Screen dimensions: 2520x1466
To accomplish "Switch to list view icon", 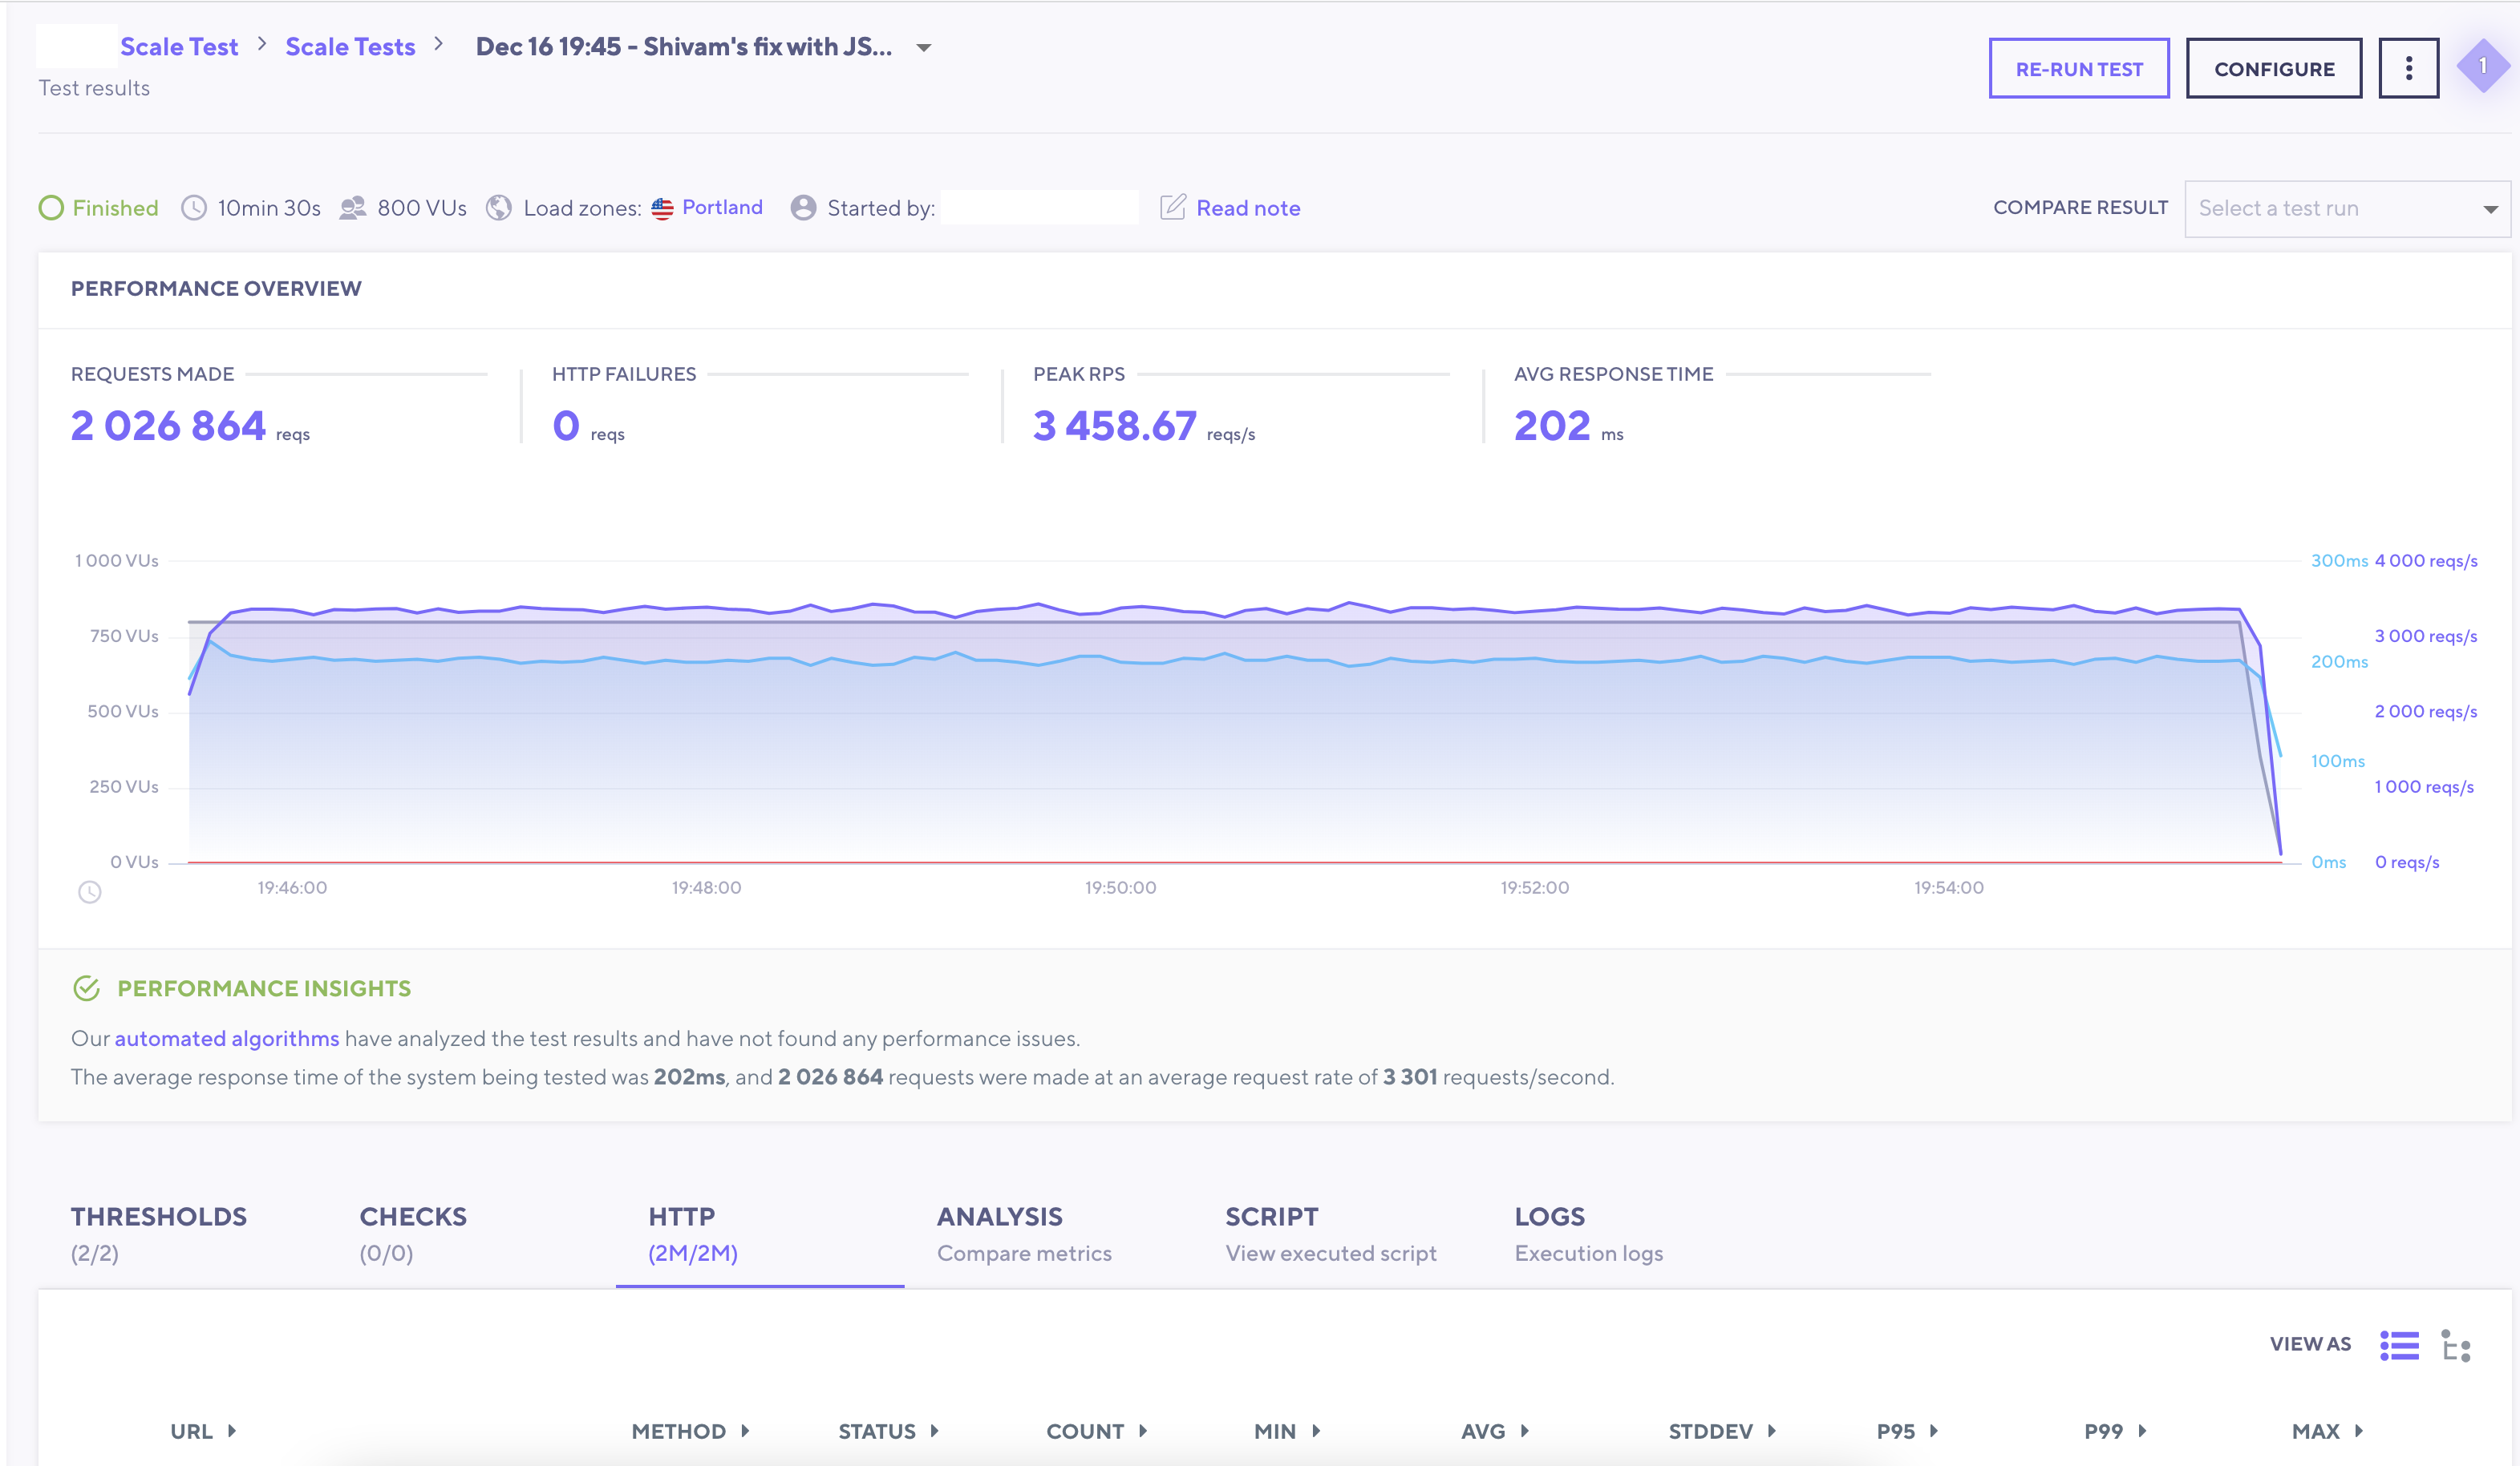I will pos(2399,1345).
